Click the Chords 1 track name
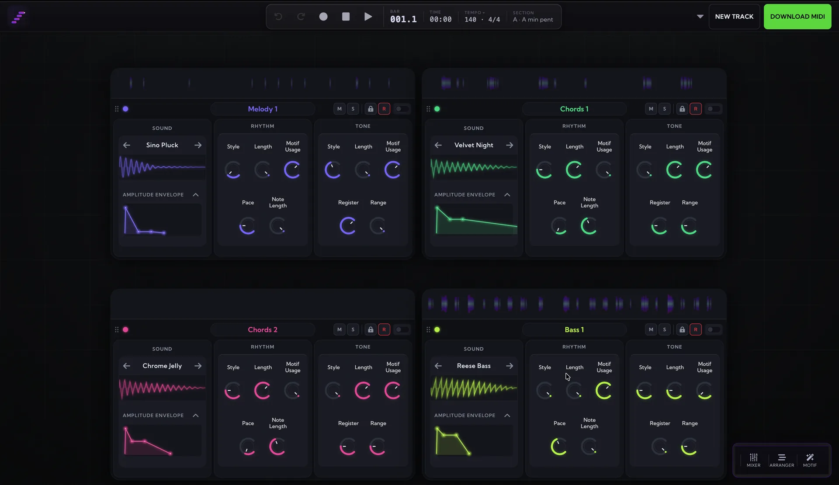 [574, 109]
